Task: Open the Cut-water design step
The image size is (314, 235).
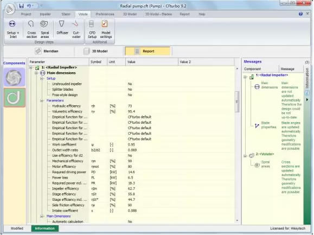Action: [76, 29]
